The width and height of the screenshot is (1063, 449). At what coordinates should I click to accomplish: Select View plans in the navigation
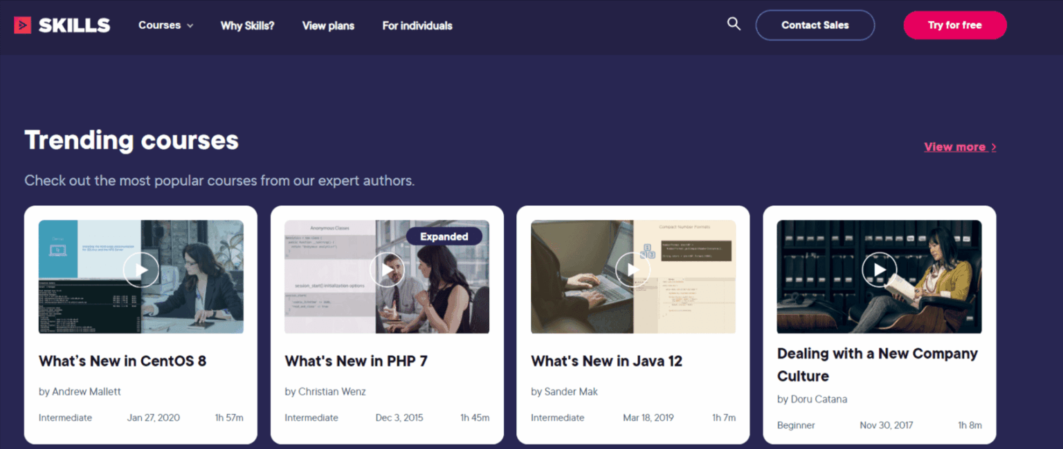coord(328,25)
